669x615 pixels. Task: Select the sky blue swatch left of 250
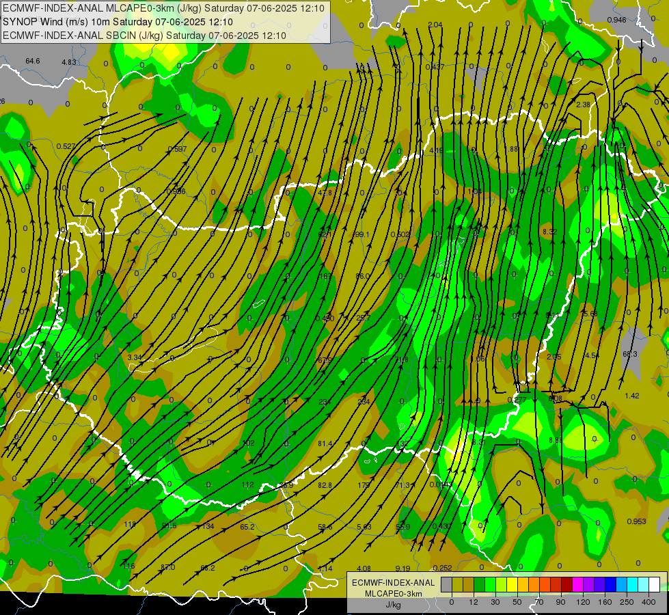[622, 584]
